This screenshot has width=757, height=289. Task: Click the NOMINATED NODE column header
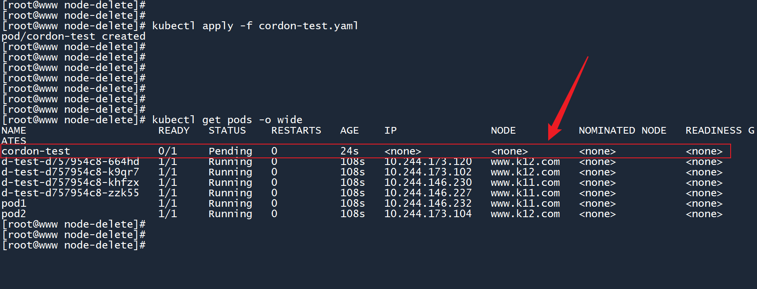622,130
